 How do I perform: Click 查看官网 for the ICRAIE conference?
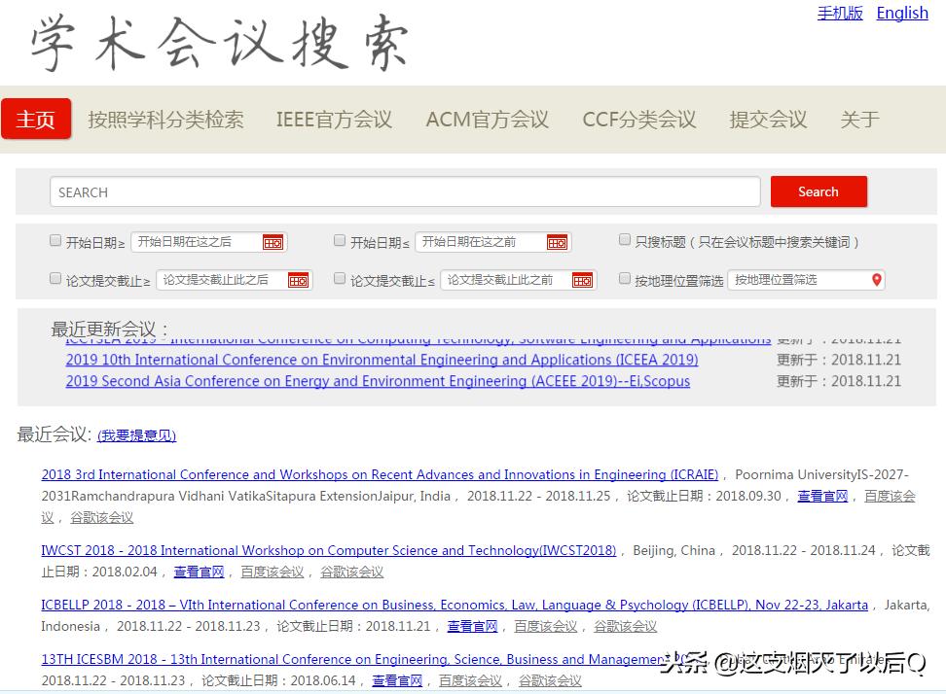[821, 496]
